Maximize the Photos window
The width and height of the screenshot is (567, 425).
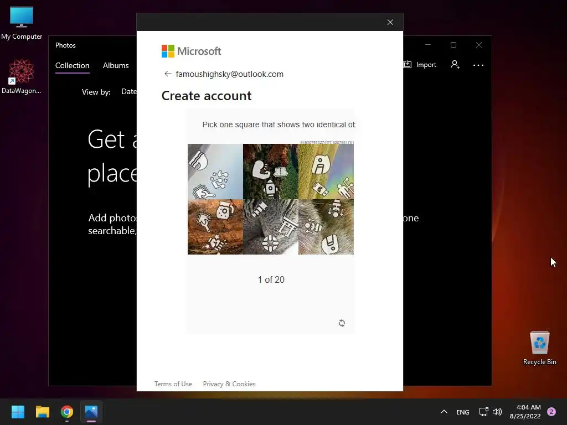[453, 45]
